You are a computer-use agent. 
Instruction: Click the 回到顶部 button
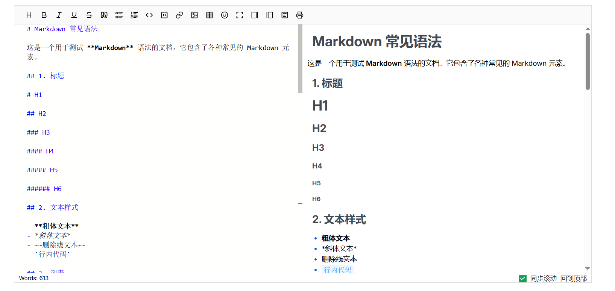(574, 279)
